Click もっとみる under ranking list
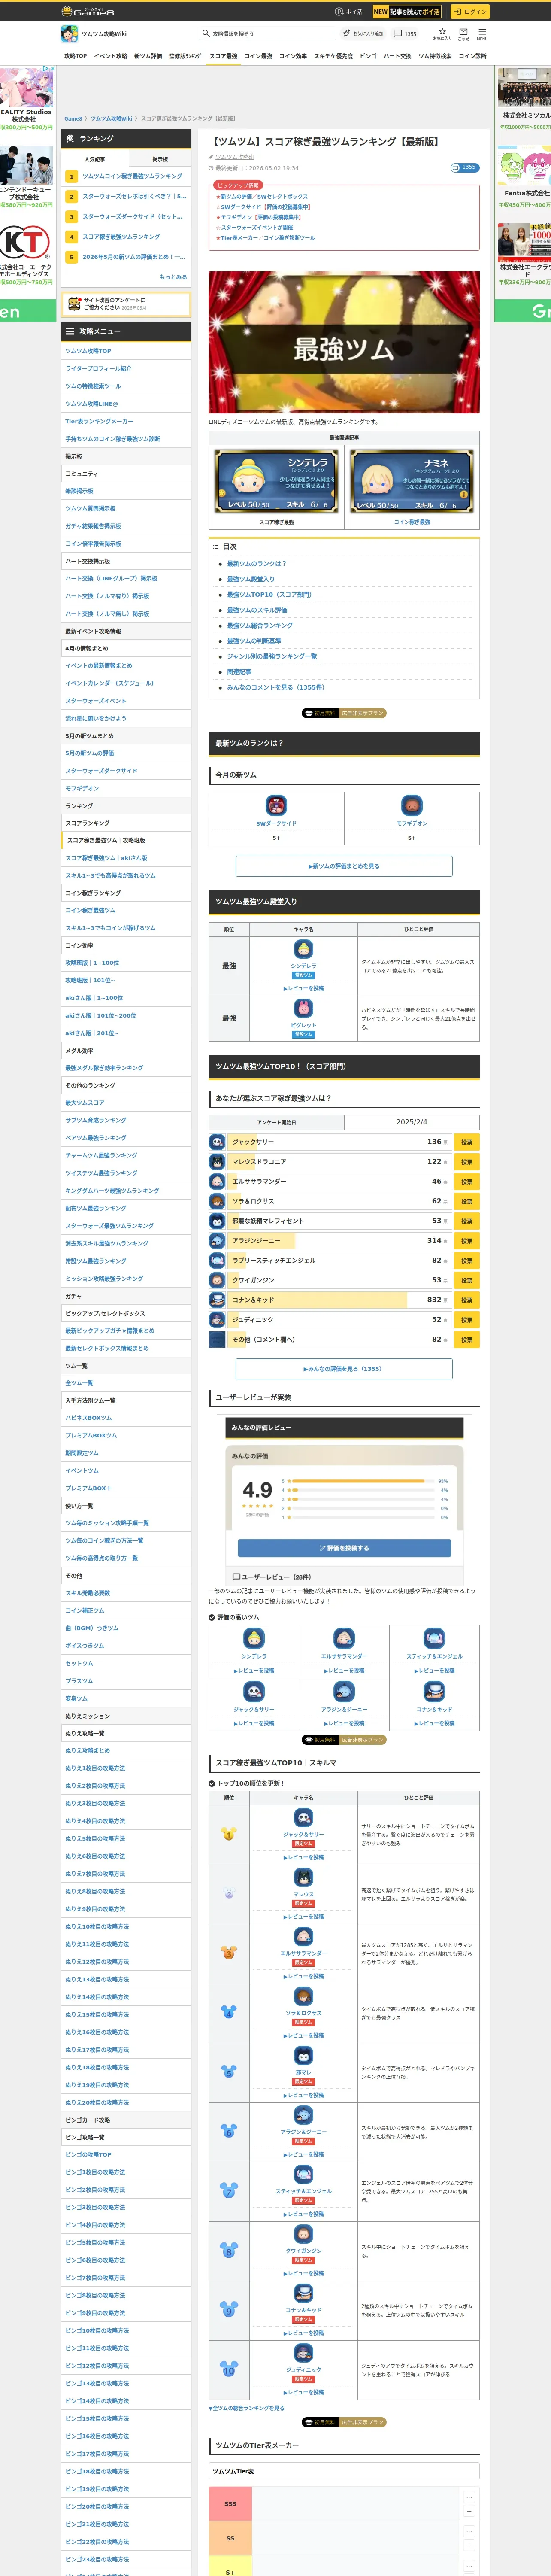The image size is (551, 2576). [173, 277]
